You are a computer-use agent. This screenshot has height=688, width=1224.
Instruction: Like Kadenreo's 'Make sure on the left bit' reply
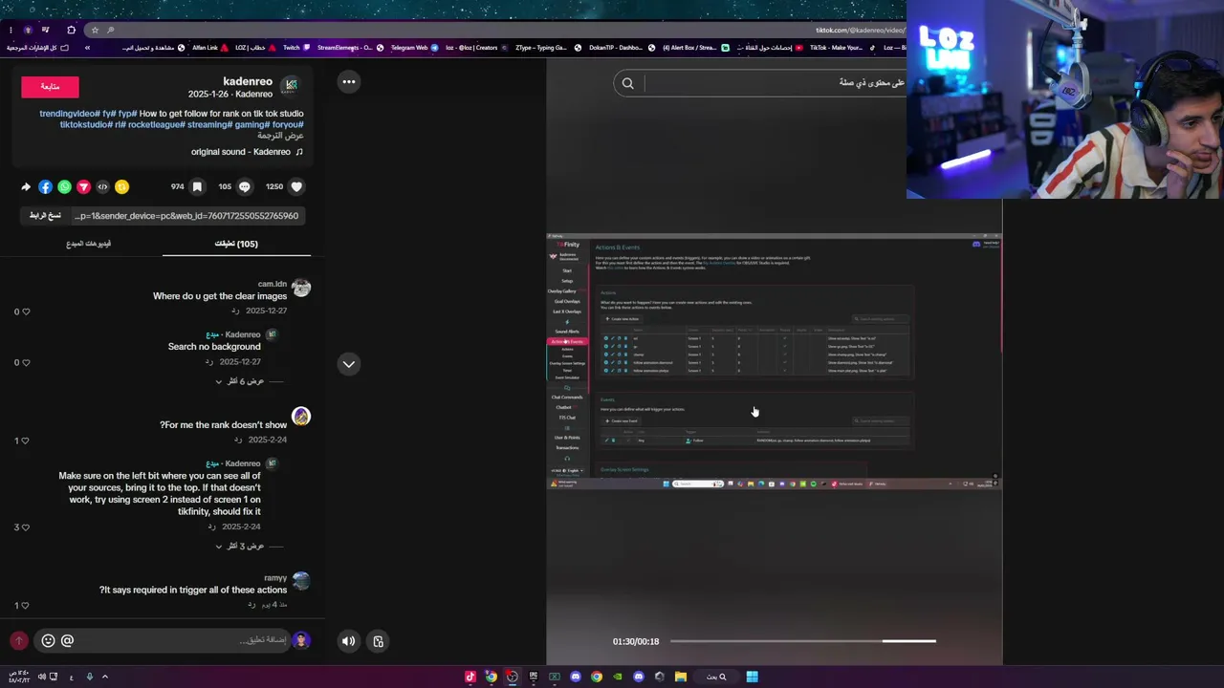pos(26,527)
